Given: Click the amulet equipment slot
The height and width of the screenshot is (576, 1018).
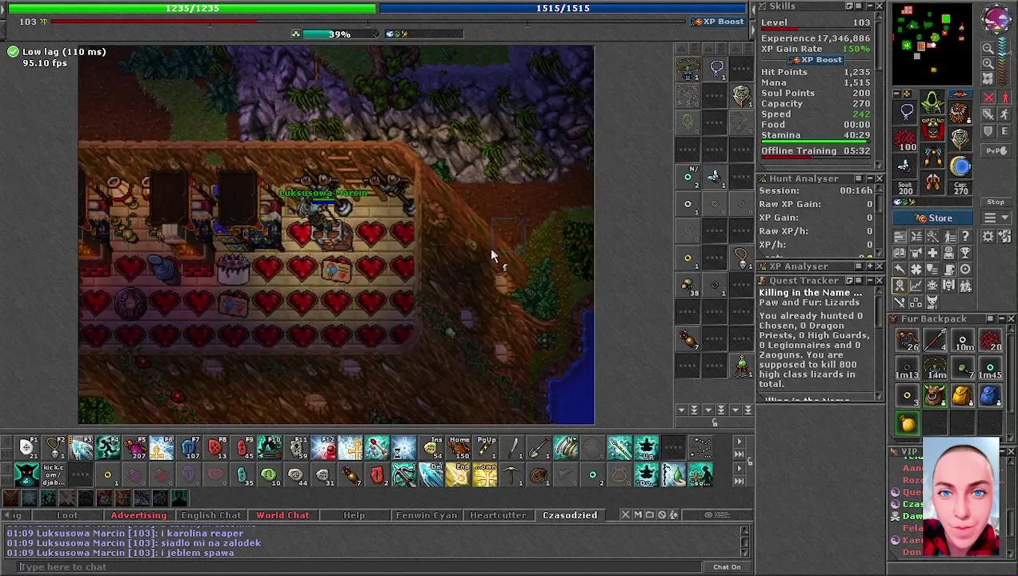Looking at the screenshot, I should pyautogui.click(x=905, y=112).
